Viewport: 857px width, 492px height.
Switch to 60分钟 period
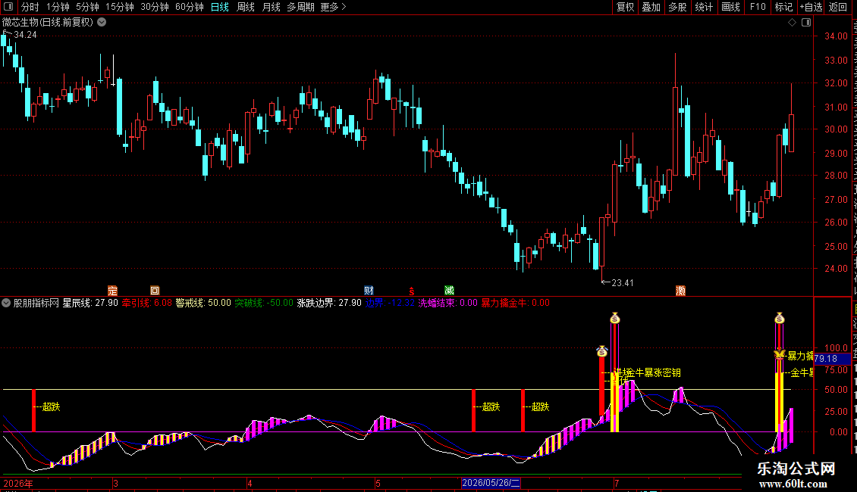pos(190,7)
